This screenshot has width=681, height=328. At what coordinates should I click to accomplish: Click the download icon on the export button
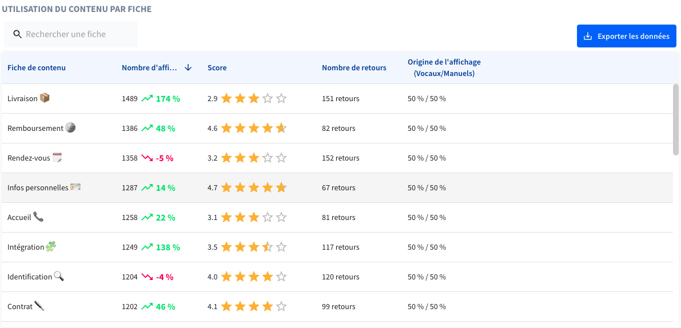[588, 37]
